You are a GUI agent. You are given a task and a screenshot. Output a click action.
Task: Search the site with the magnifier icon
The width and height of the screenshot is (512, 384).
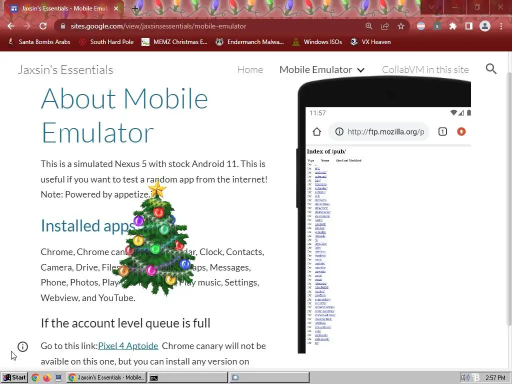[491, 69]
